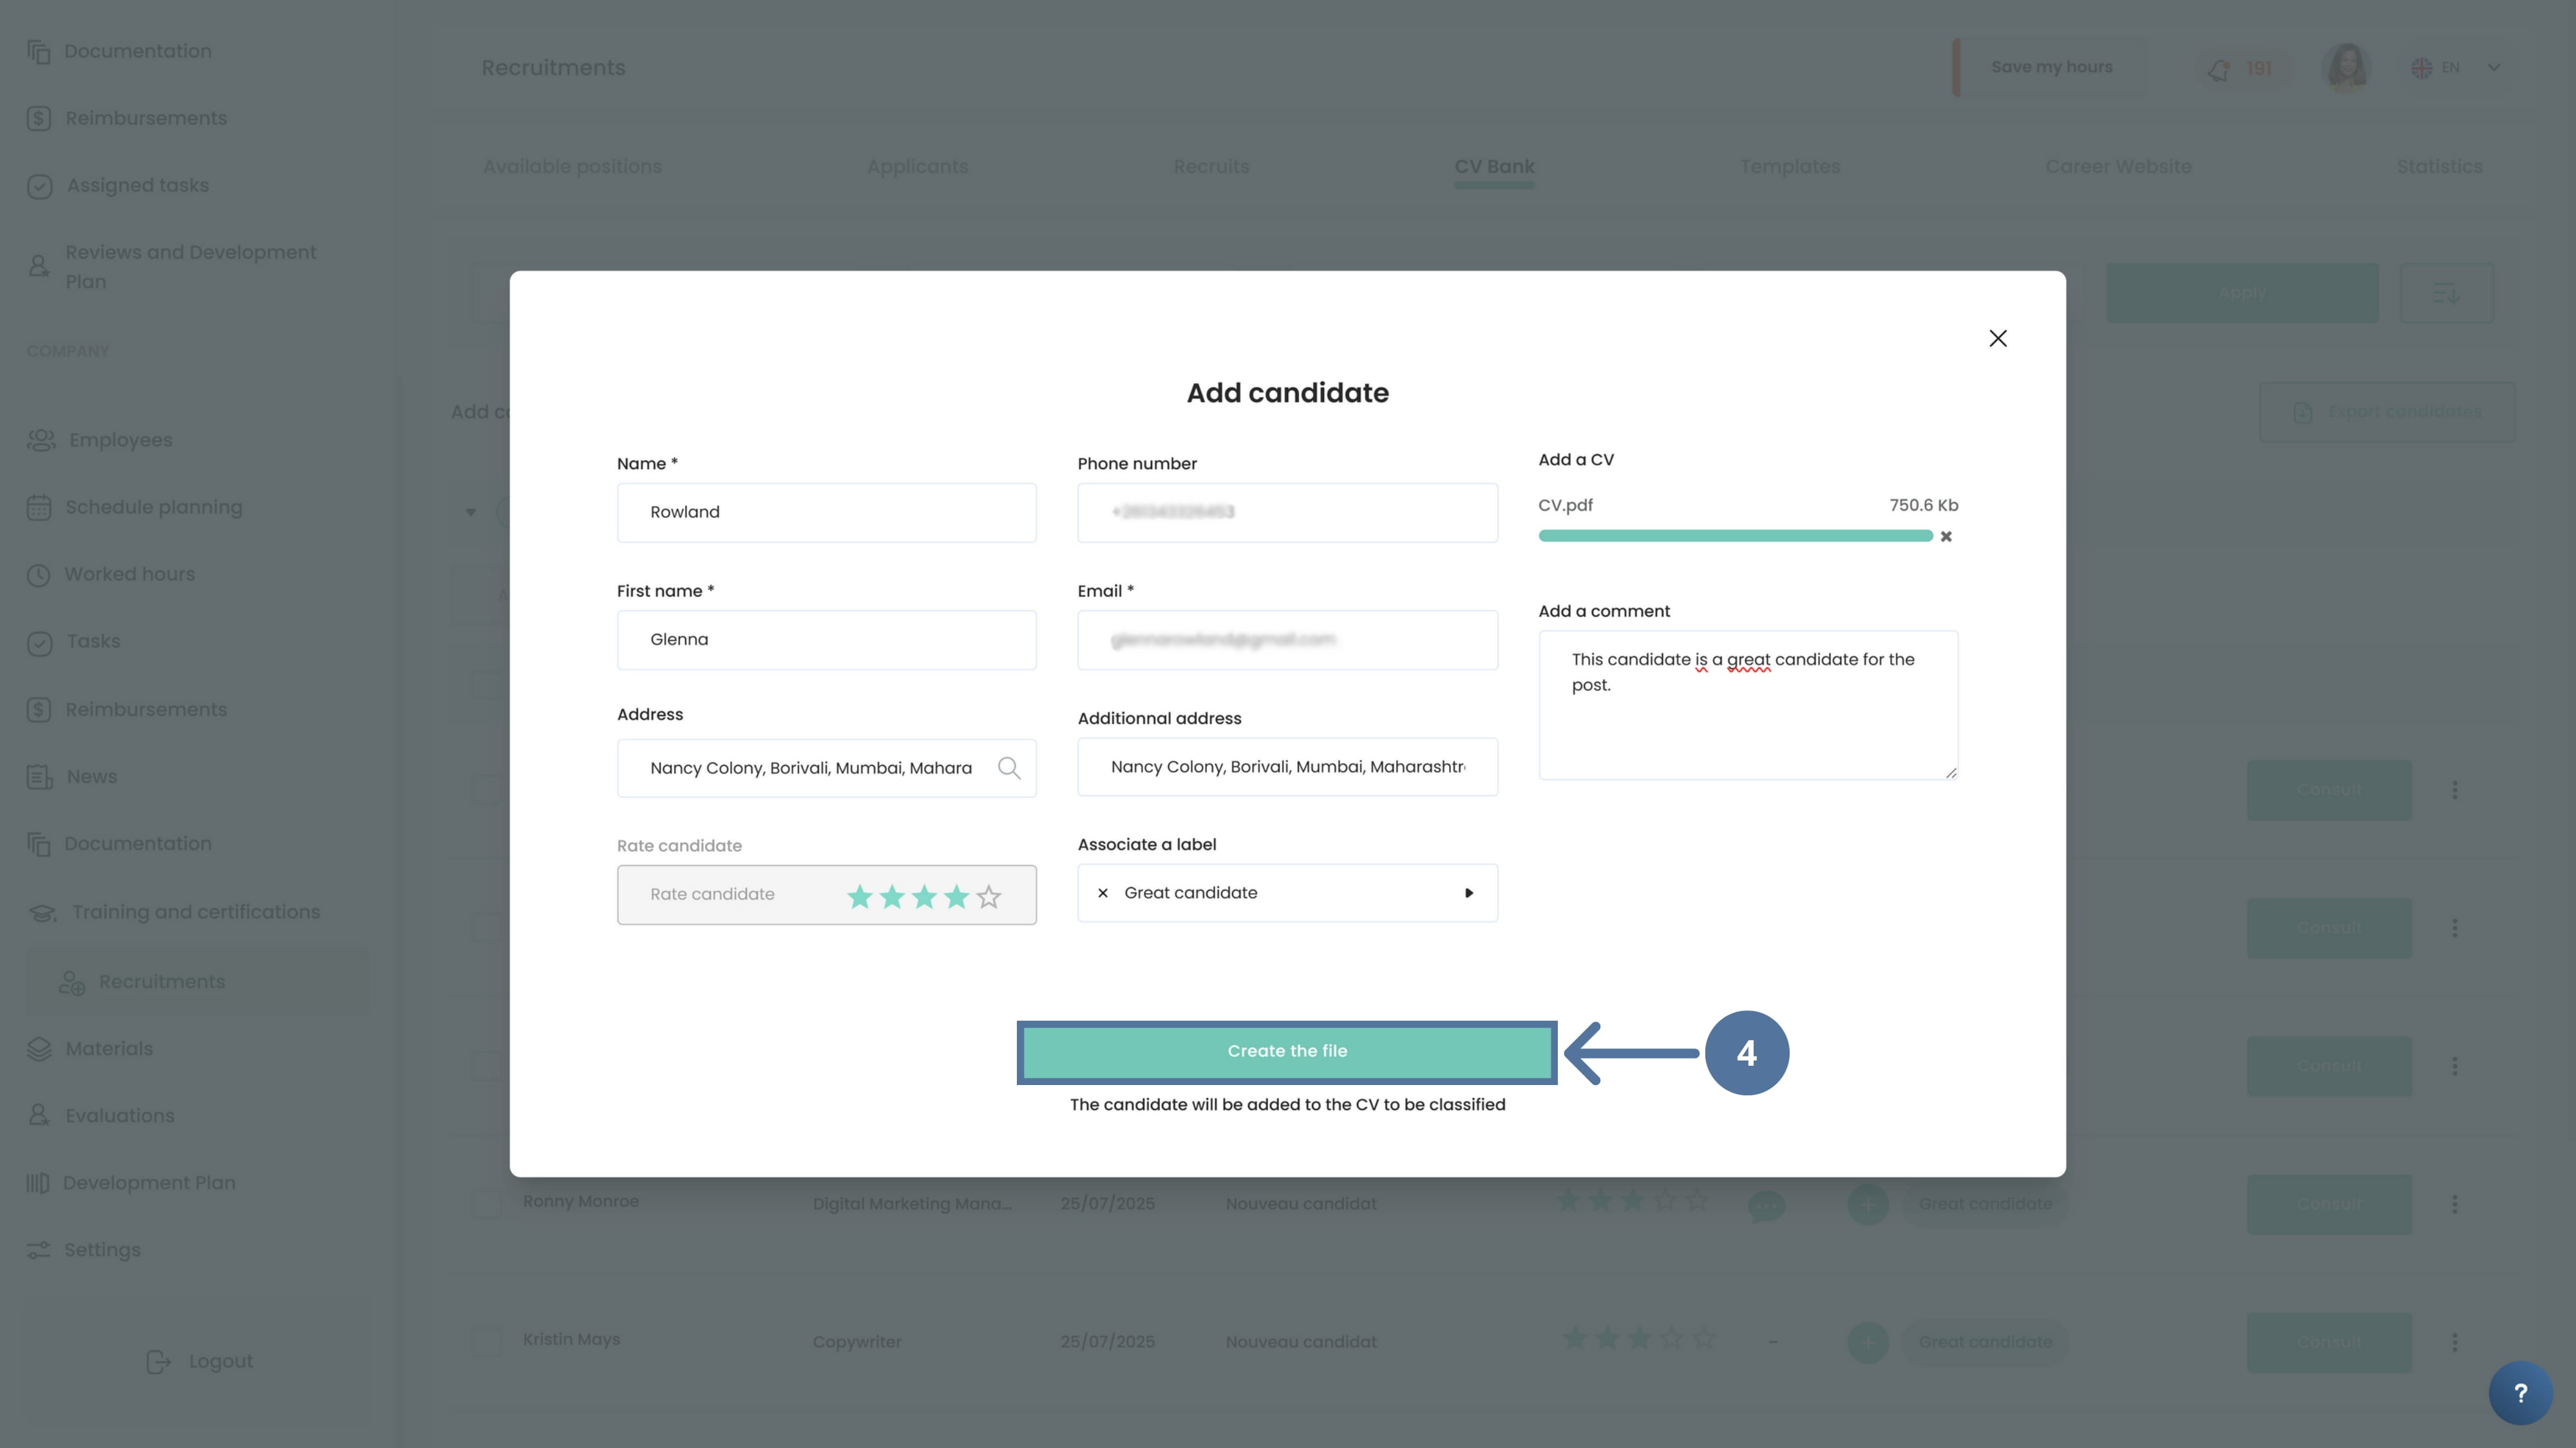Open Documentation at top of sidebar
The image size is (2576, 1448).
(120, 51)
